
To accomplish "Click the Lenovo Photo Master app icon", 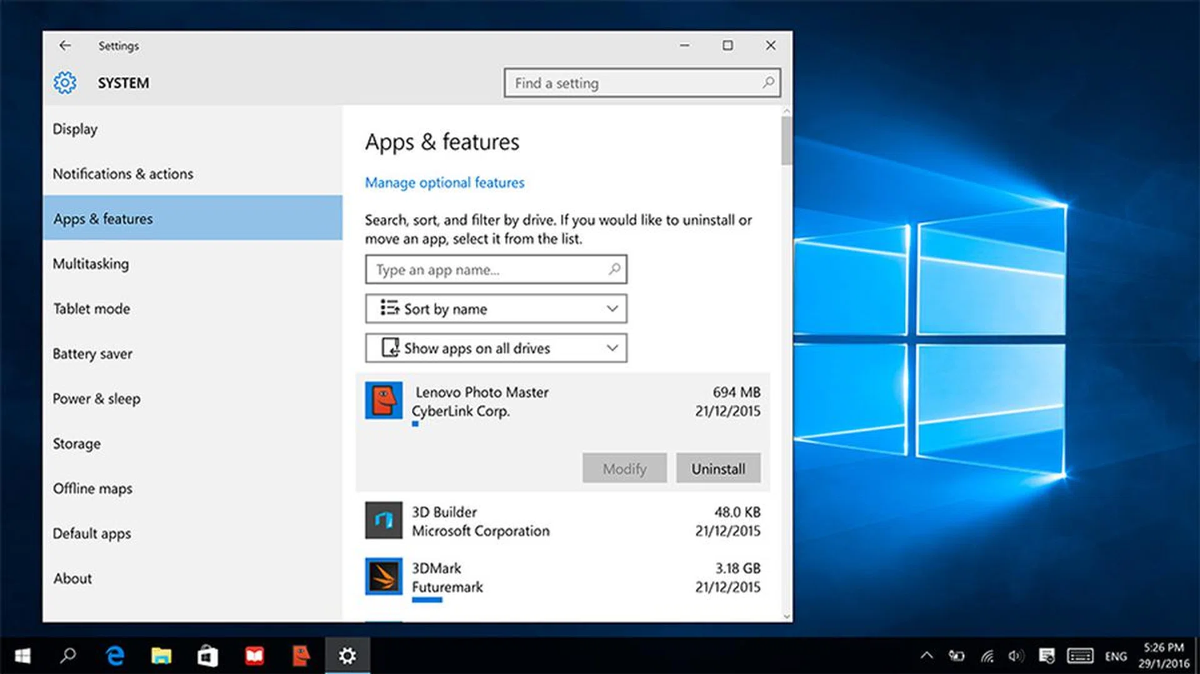I will tap(383, 401).
